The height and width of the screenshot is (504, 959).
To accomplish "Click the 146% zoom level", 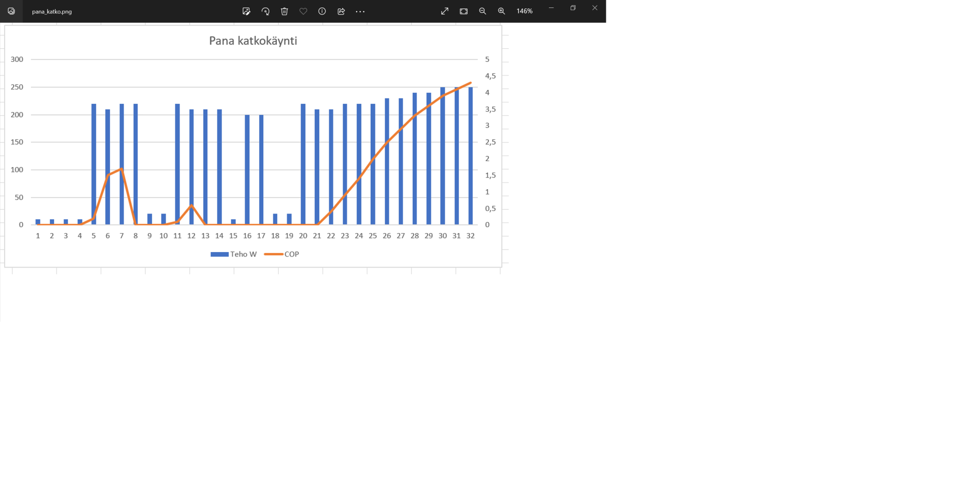I will pyautogui.click(x=524, y=11).
